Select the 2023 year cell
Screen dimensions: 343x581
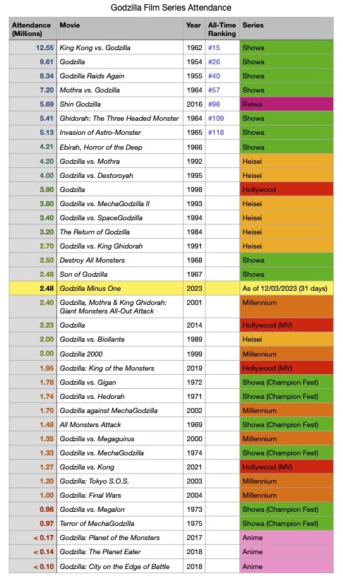(x=194, y=288)
